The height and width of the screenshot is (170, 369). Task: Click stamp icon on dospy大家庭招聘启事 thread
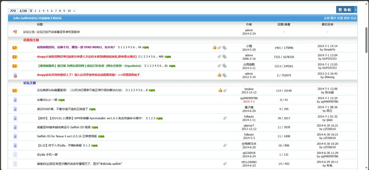tap(224, 57)
